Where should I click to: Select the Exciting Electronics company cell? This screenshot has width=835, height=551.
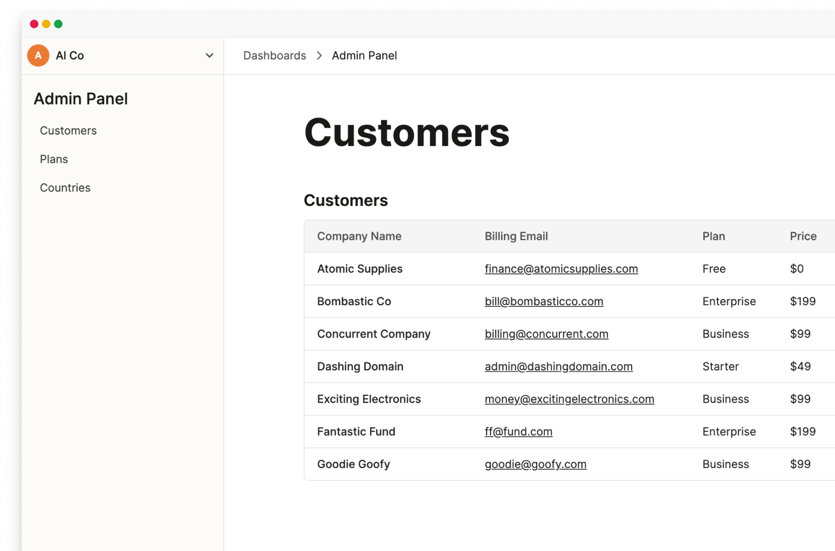(369, 399)
